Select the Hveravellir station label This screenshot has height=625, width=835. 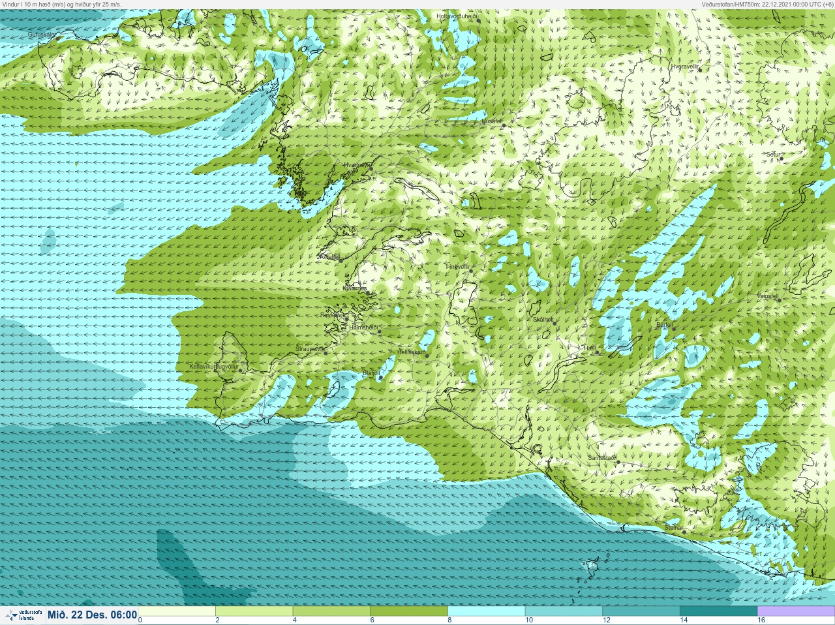(685, 67)
